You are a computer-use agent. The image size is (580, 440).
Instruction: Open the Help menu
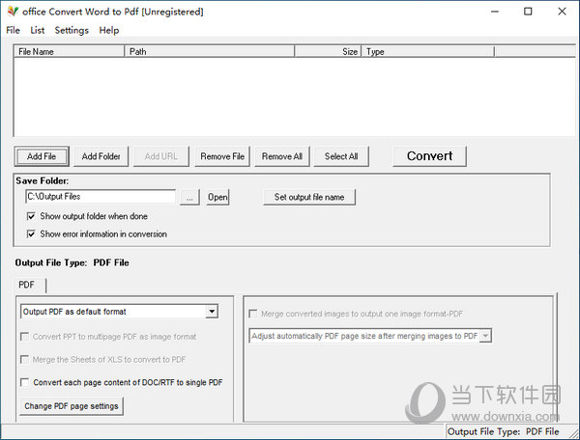click(x=109, y=30)
